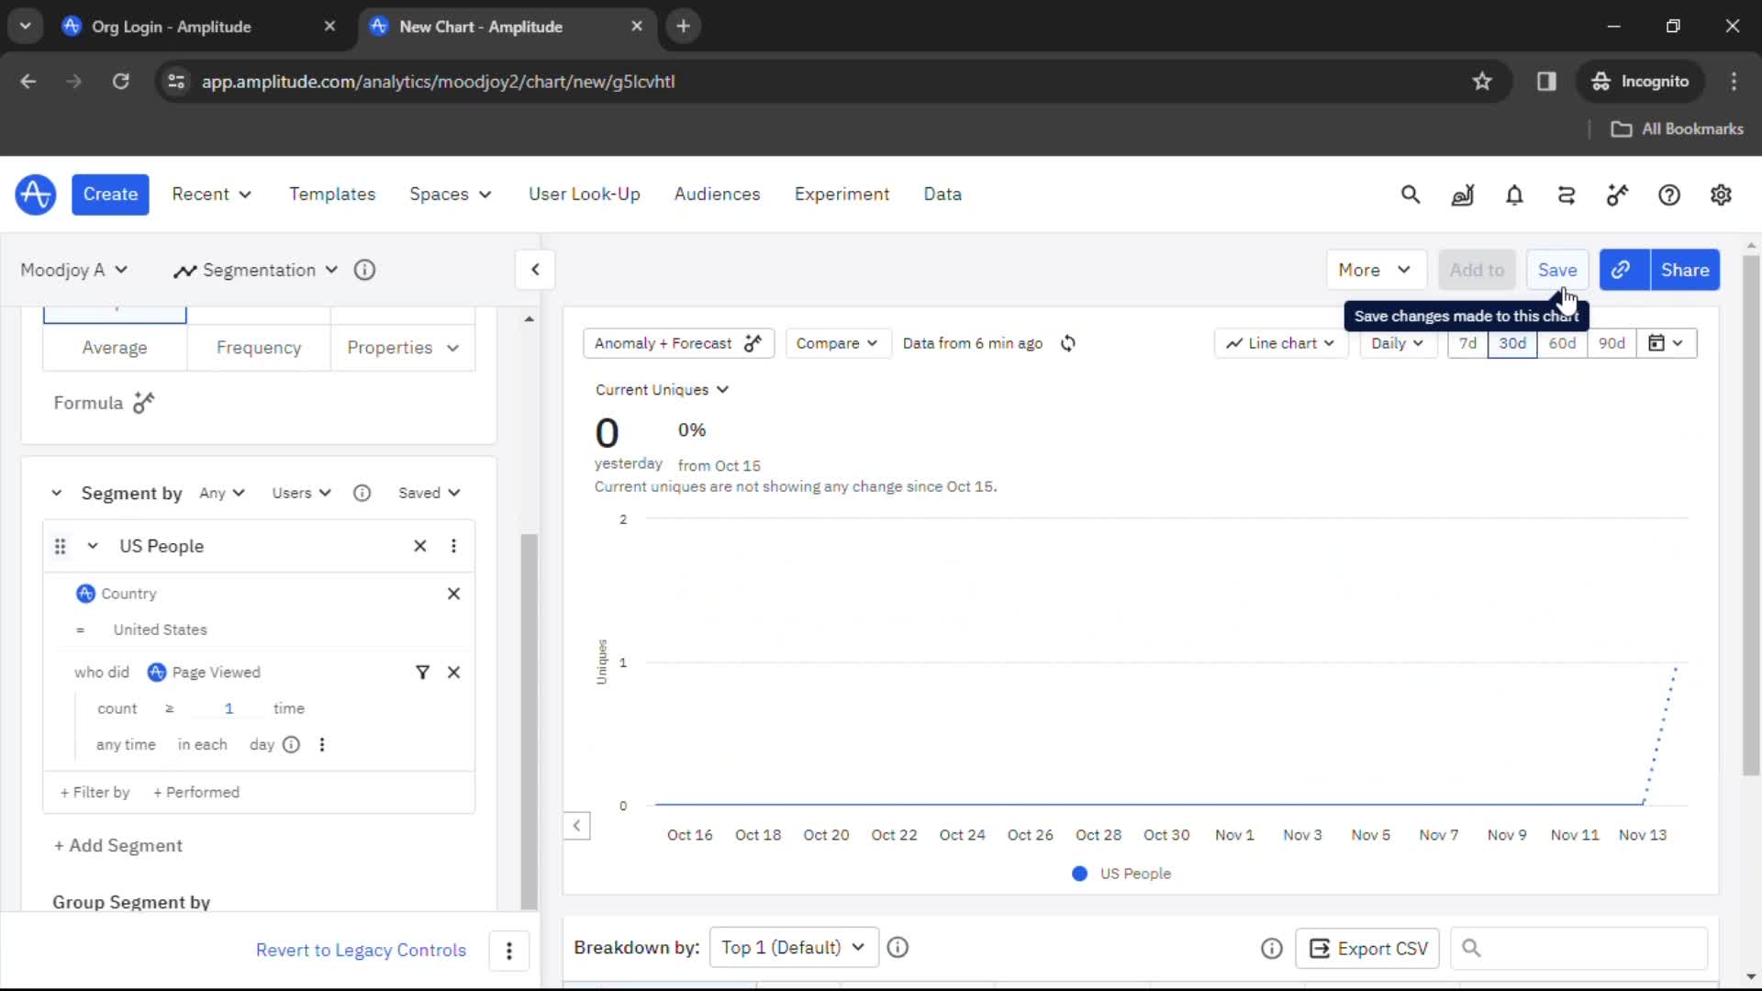Screen dimensions: 1762x991
Task: Click the info icon beside Segmentation
Action: [364, 270]
